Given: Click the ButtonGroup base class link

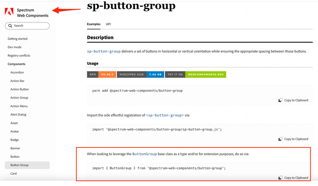Looking at the screenshot, I should [145, 154].
